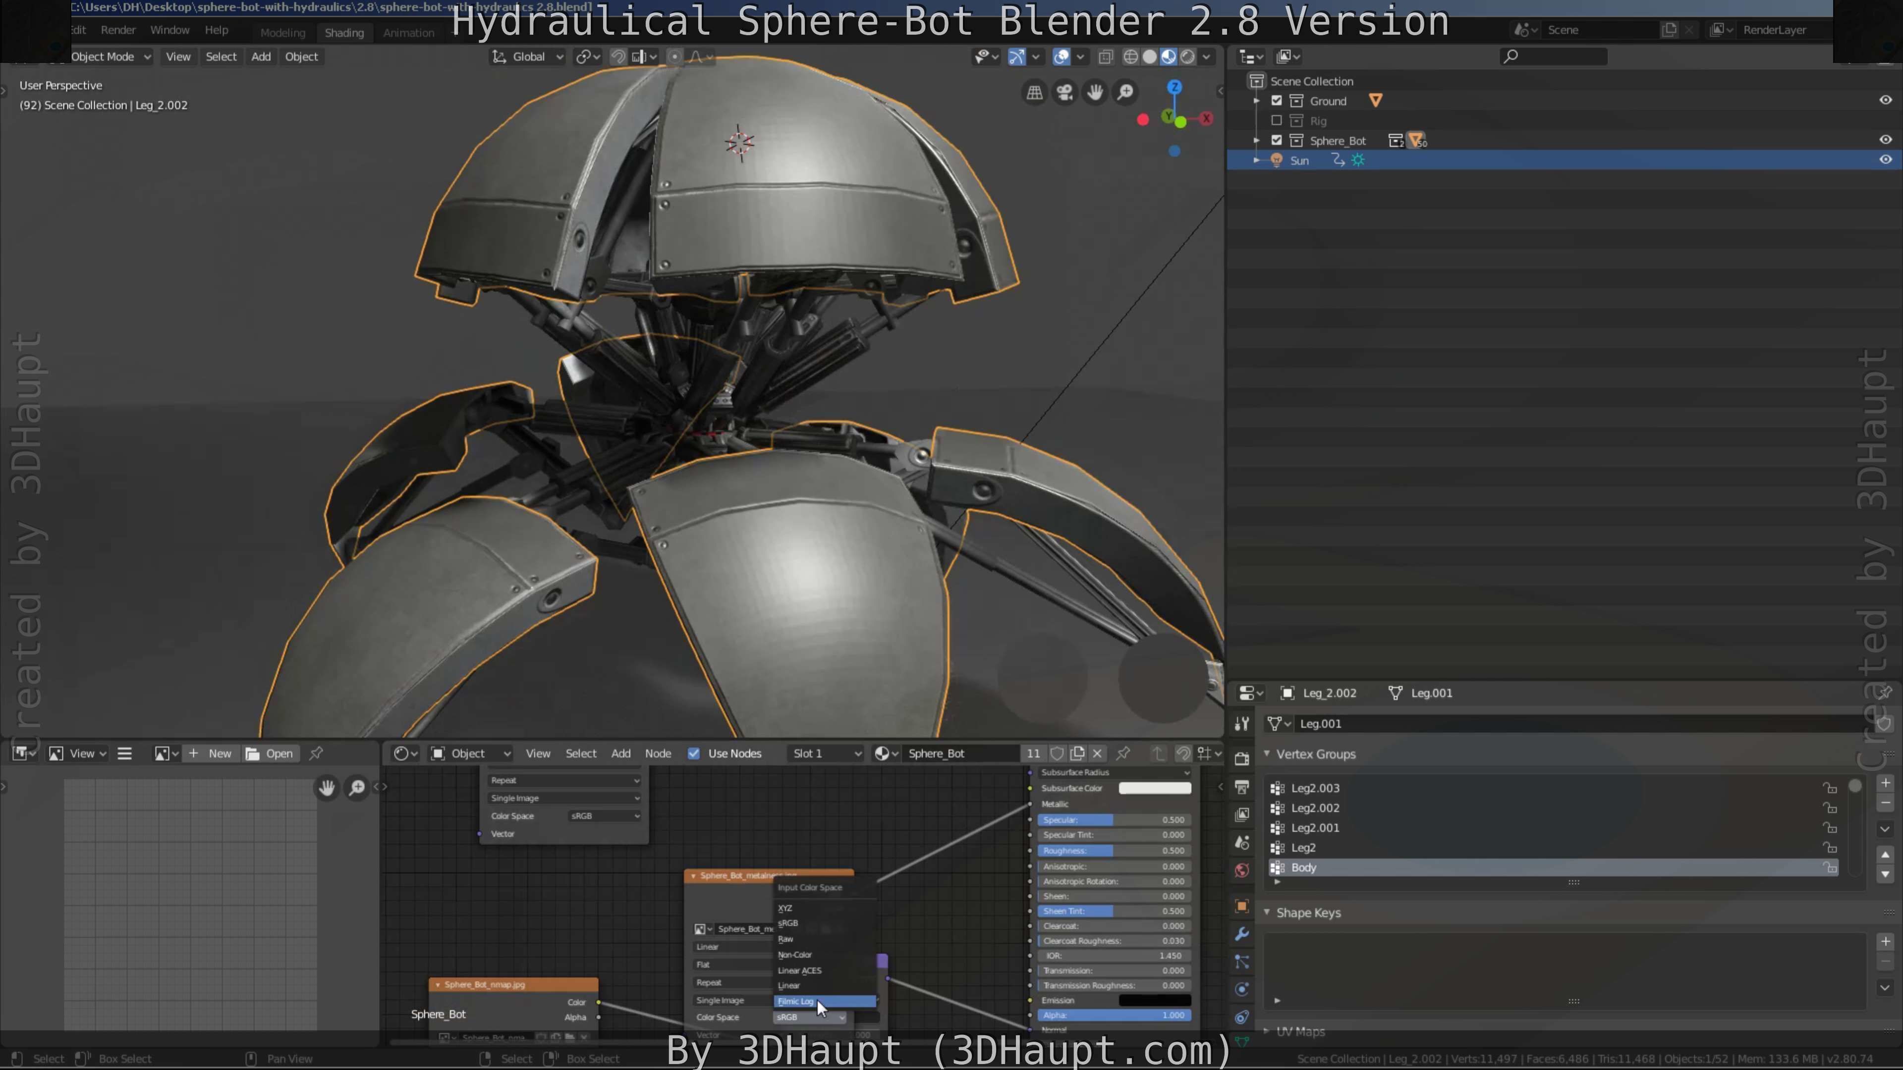Viewport: 1903px width, 1070px height.
Task: Toggle overlays display in viewport header
Action: pos(1062,57)
